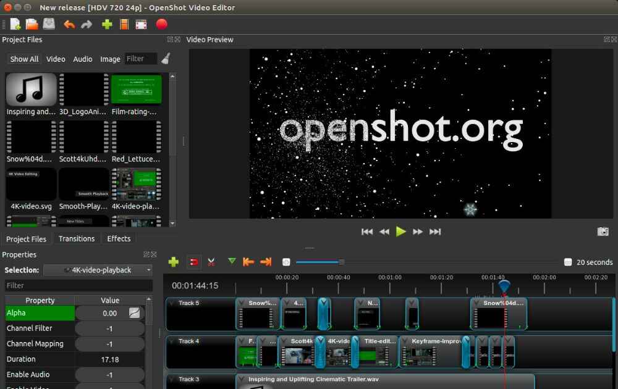Jump to next marker
The height and width of the screenshot is (389, 618).
pyautogui.click(x=266, y=262)
